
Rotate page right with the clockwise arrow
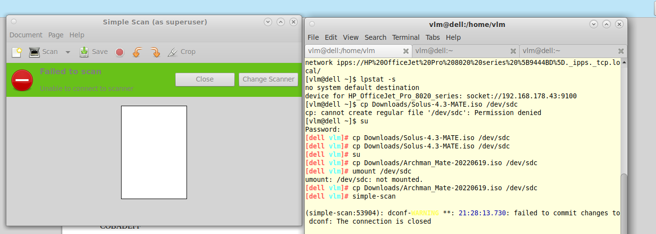(x=155, y=52)
